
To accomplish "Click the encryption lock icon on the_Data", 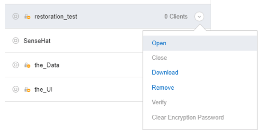I will click(x=27, y=65).
